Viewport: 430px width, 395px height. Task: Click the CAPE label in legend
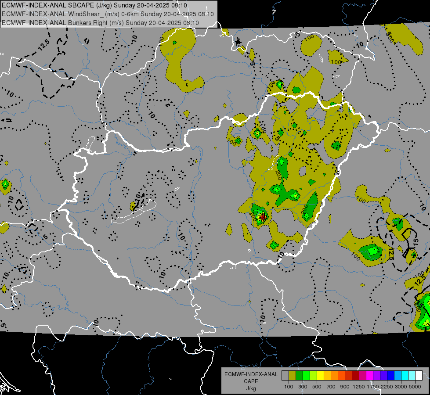coord(251,381)
